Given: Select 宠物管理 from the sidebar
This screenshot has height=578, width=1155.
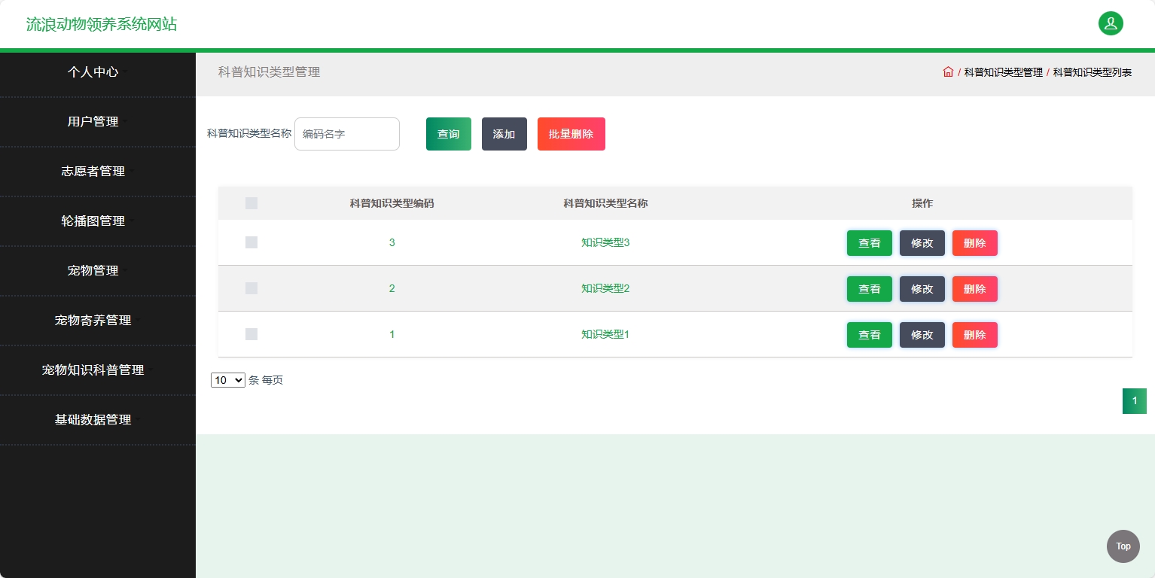Looking at the screenshot, I should (x=93, y=270).
